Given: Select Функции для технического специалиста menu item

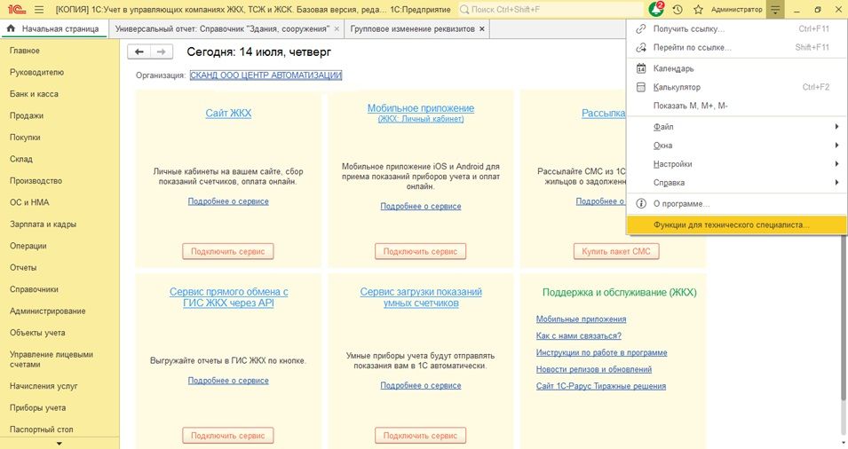Looking at the screenshot, I should tap(731, 225).
